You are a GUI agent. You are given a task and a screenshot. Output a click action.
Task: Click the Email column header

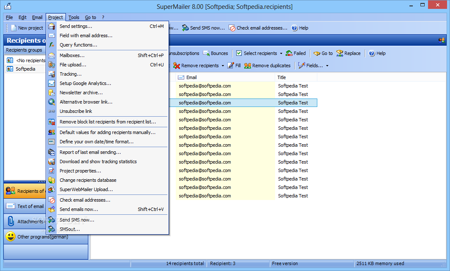226,77
